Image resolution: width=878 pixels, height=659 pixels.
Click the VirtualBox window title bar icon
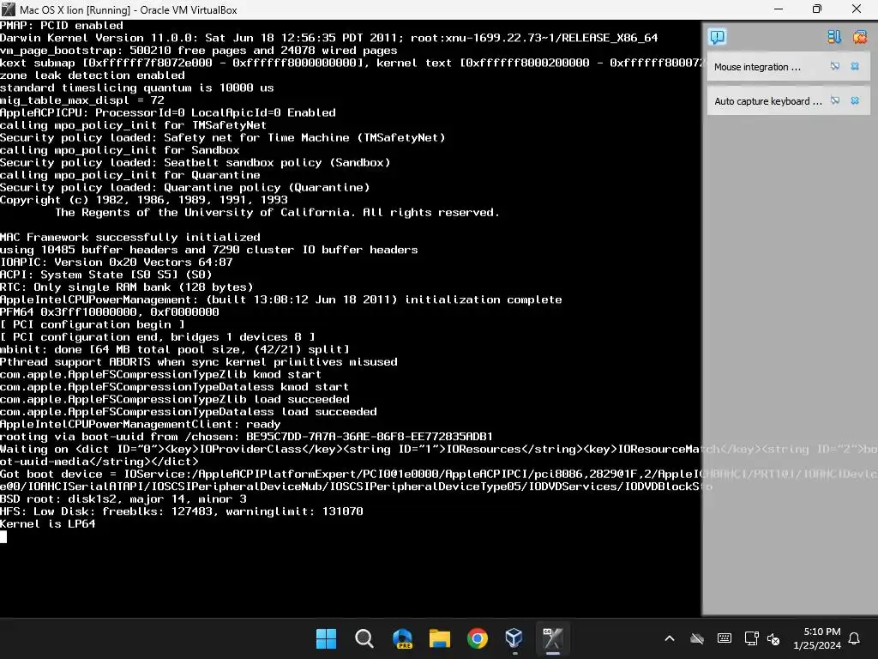(9, 9)
